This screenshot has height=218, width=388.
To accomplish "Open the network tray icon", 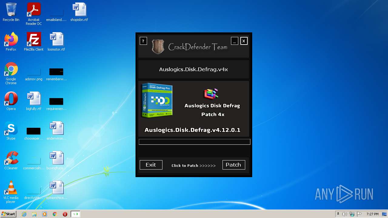I will coord(352,214).
